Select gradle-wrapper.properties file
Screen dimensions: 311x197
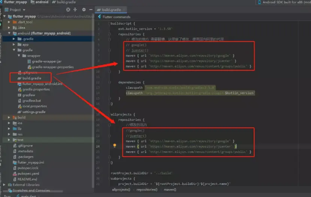coord(53,67)
